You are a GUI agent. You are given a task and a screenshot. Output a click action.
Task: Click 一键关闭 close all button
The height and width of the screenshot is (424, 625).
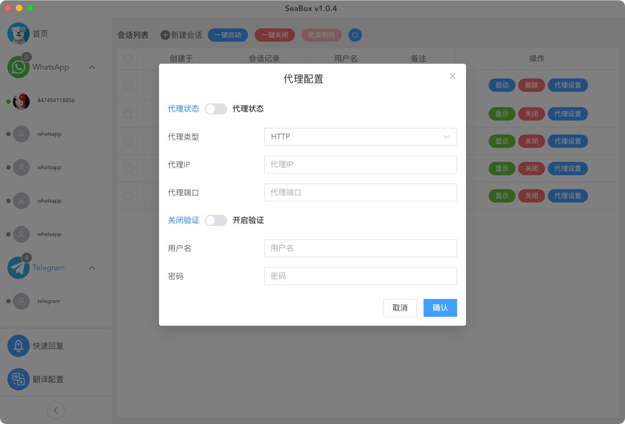[275, 35]
